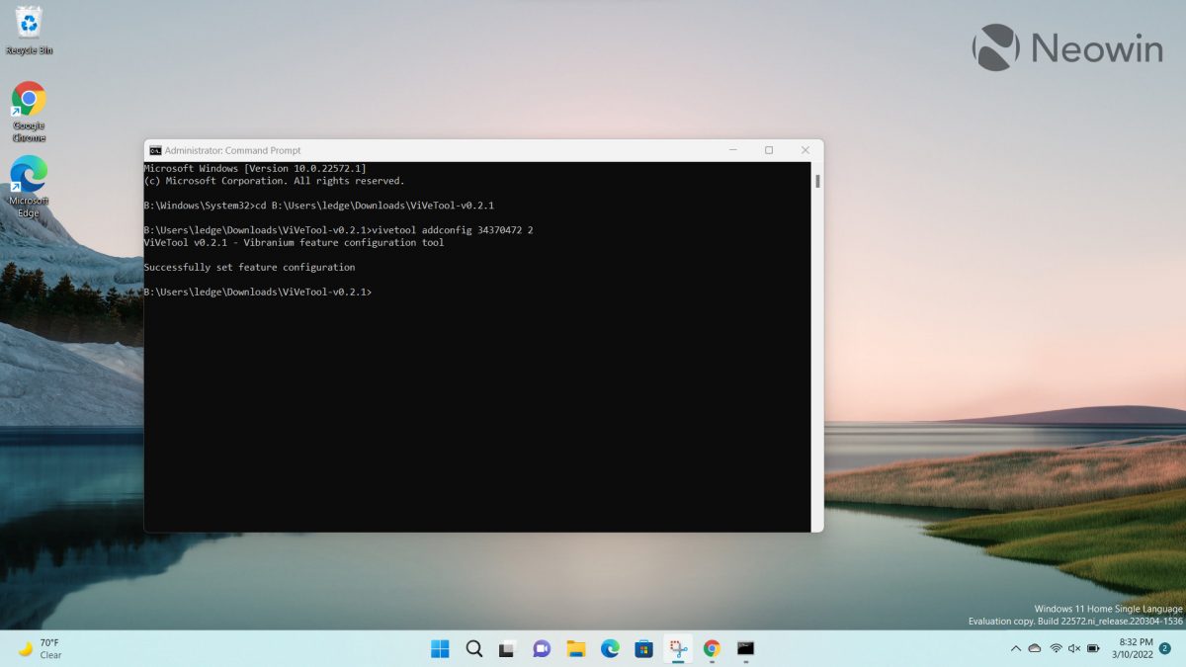The image size is (1186, 667).
Task: Switch to the Command Prompt taskbar icon
Action: [744, 649]
